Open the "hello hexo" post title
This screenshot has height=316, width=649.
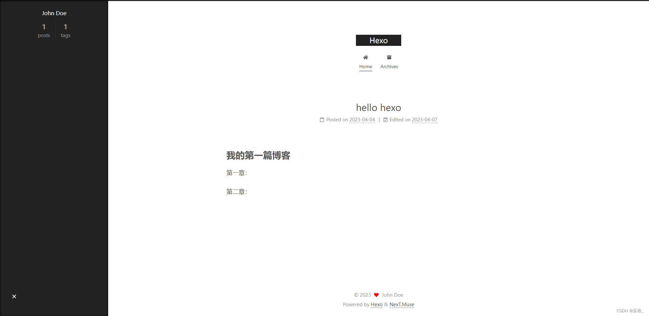point(379,108)
